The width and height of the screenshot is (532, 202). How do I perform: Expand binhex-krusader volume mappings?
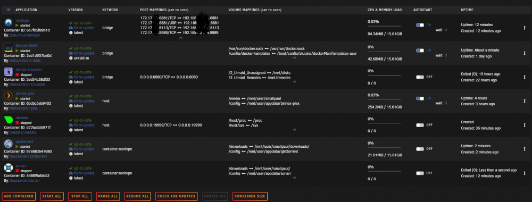coord(295,82)
